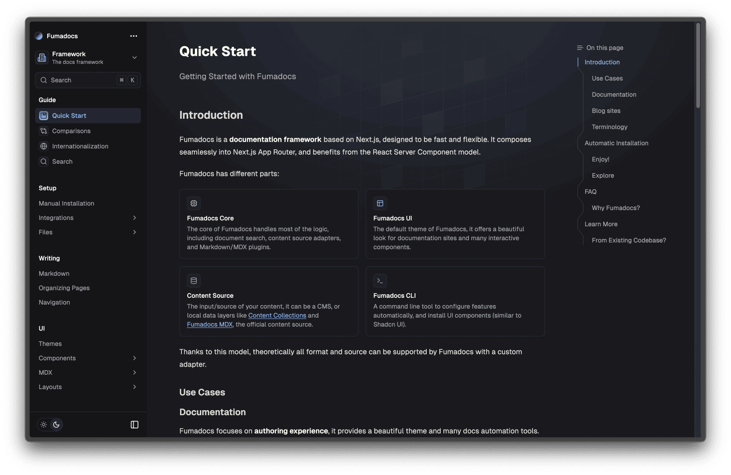Click the Fumadocs logo icon

(39, 36)
